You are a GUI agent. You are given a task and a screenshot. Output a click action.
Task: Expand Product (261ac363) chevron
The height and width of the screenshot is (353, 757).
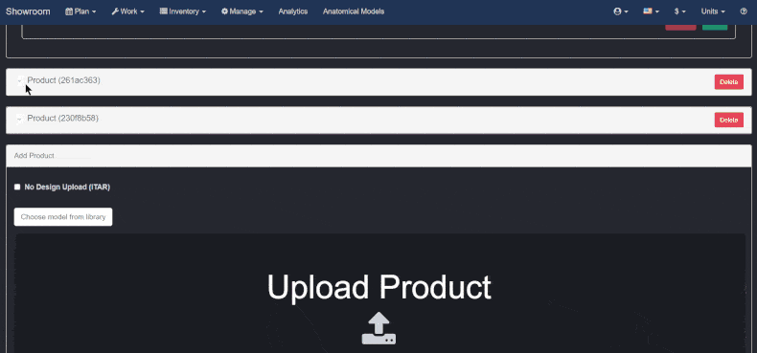[x=20, y=80]
